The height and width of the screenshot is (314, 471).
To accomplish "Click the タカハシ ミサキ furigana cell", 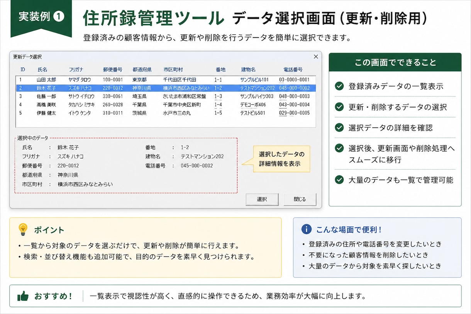I will tap(81, 105).
